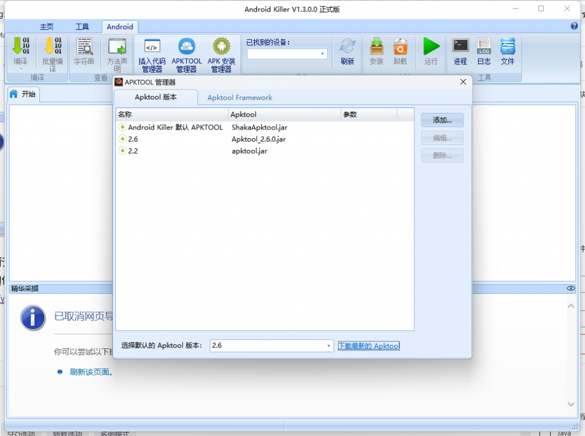Toggle the eye icon in 精华采撷 panel
The height and width of the screenshot is (436, 585).
571,289
